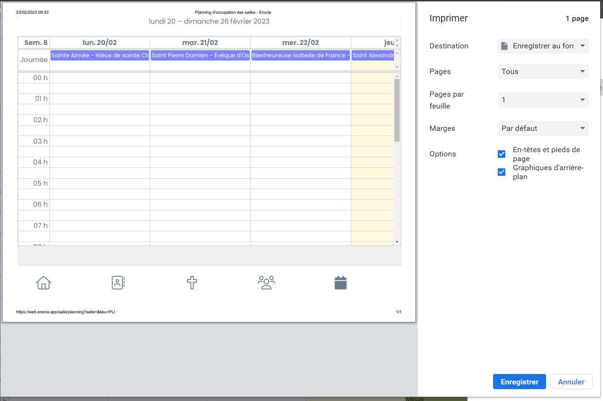This screenshot has width=603, height=401.
Task: Expand the Pages dropdown set to Tous
Action: (x=543, y=72)
